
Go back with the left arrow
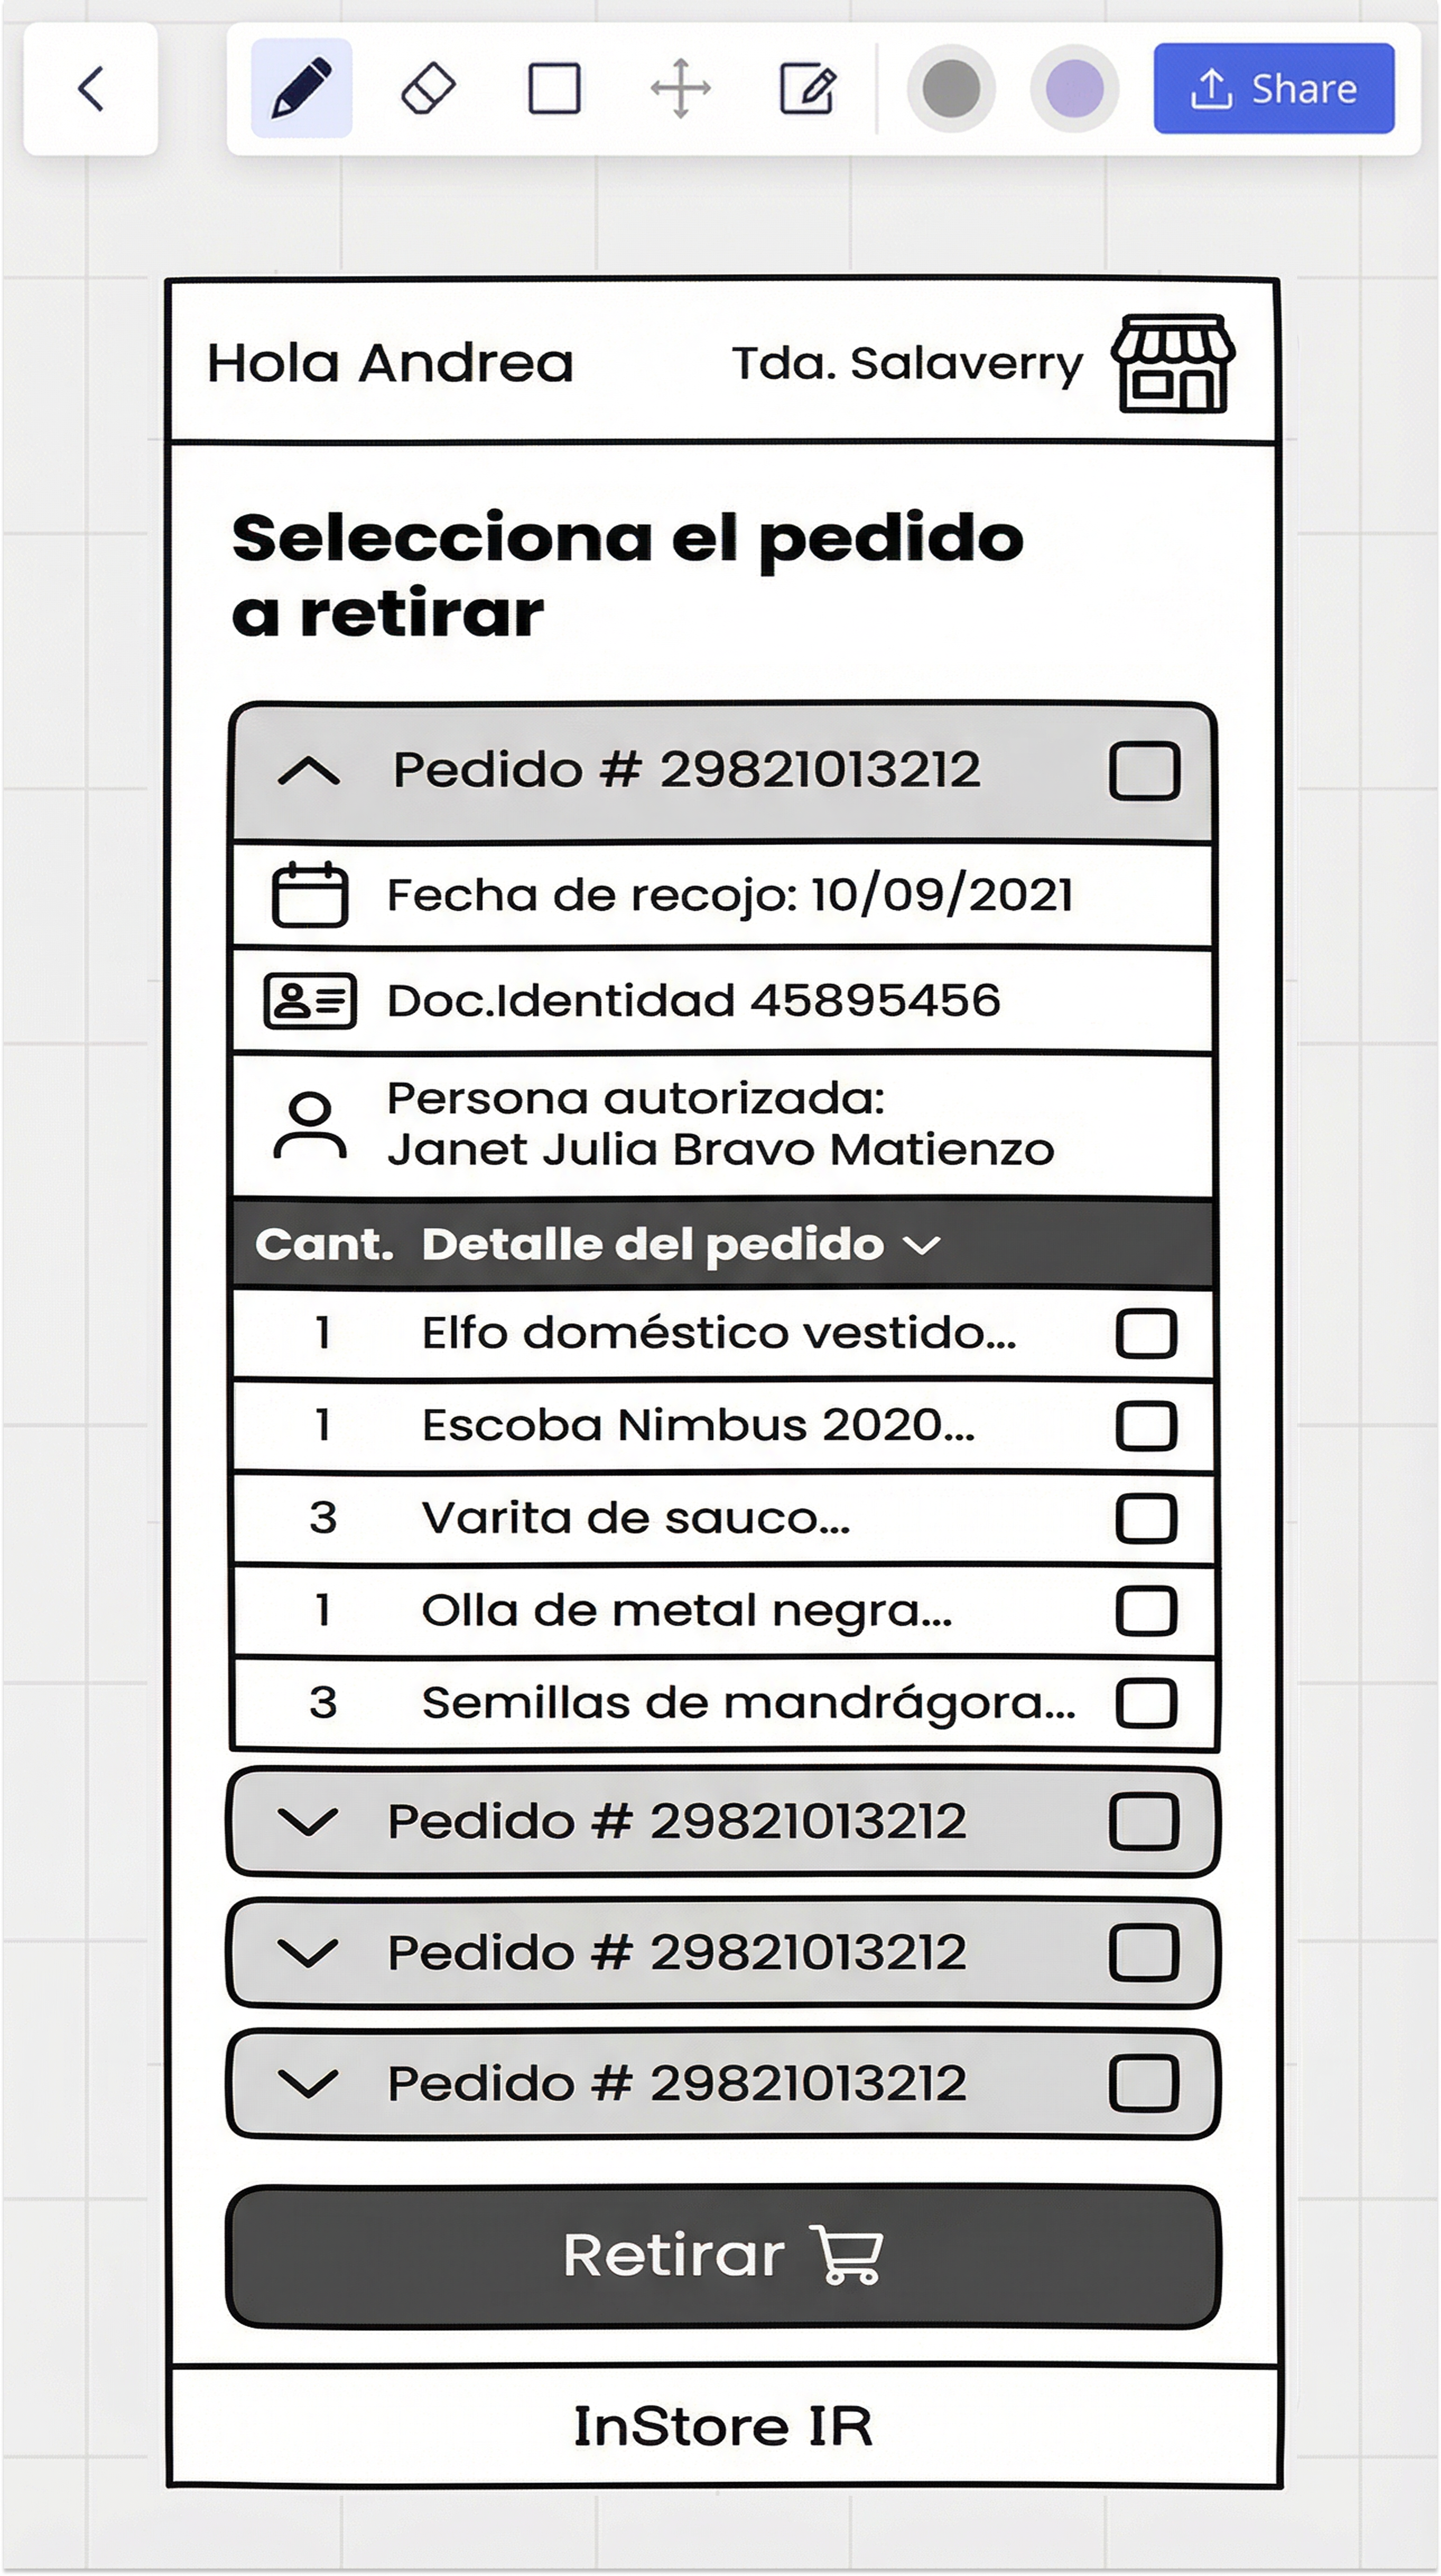click(x=91, y=88)
